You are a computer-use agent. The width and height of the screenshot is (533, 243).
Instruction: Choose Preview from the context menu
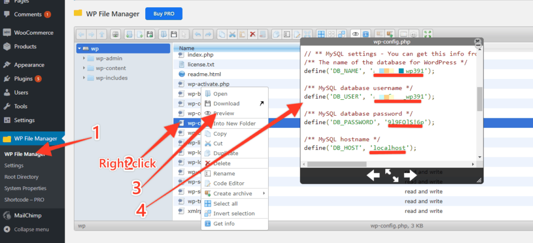click(224, 113)
